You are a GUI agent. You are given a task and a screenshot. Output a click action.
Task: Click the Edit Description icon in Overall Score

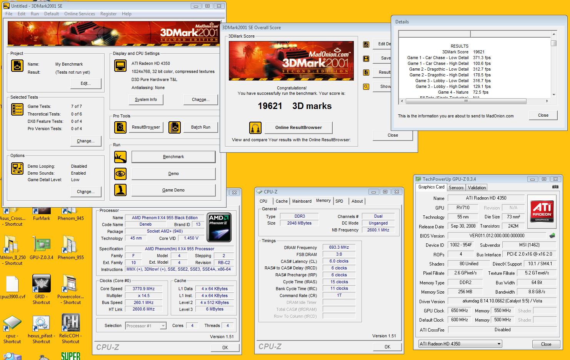click(x=366, y=44)
